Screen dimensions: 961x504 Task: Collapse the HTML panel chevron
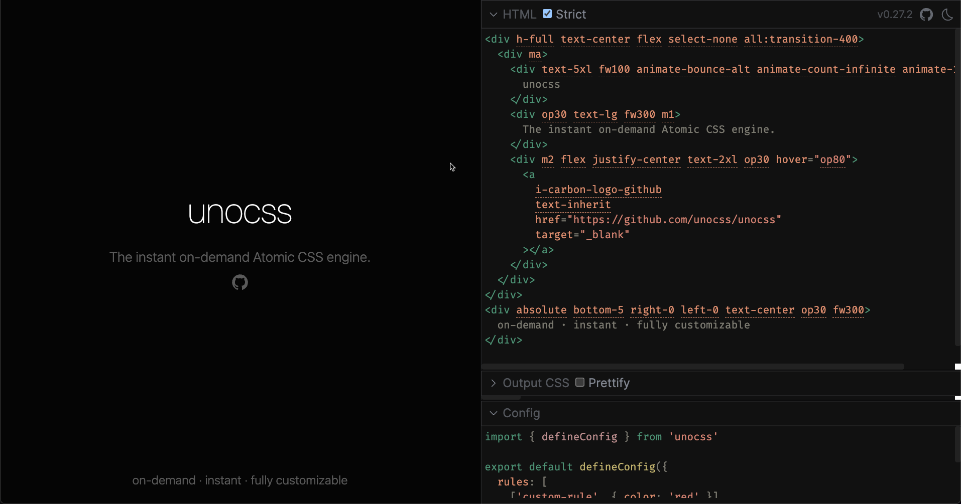[494, 15]
